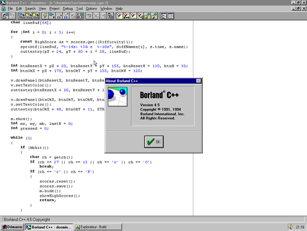Image resolution: width=307 pixels, height=231 pixels.
Task: Switch to Borland C++ taskbar button
Action: (49, 227)
